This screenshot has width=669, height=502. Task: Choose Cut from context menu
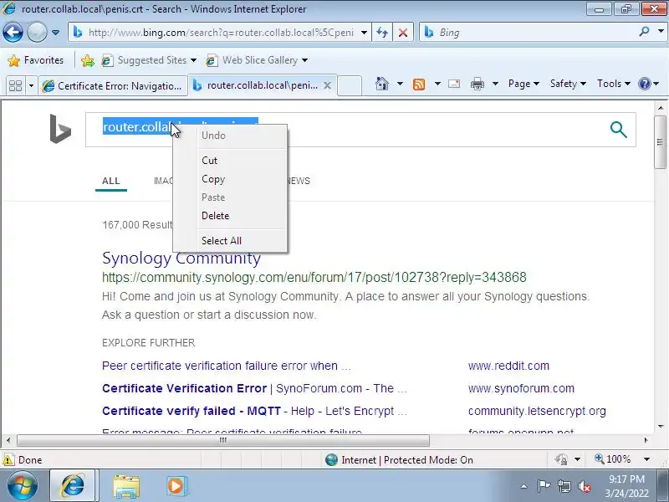pos(210,161)
